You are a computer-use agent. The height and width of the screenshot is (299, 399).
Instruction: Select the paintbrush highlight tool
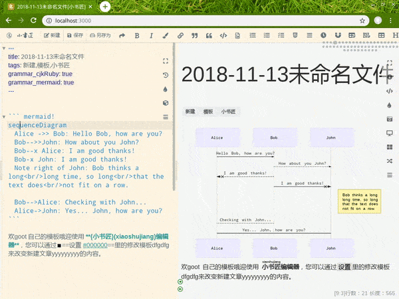(x=166, y=36)
